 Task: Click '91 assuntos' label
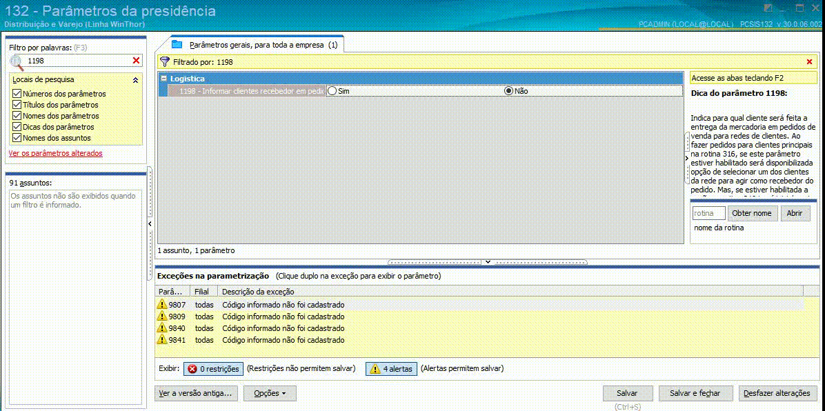click(x=30, y=183)
